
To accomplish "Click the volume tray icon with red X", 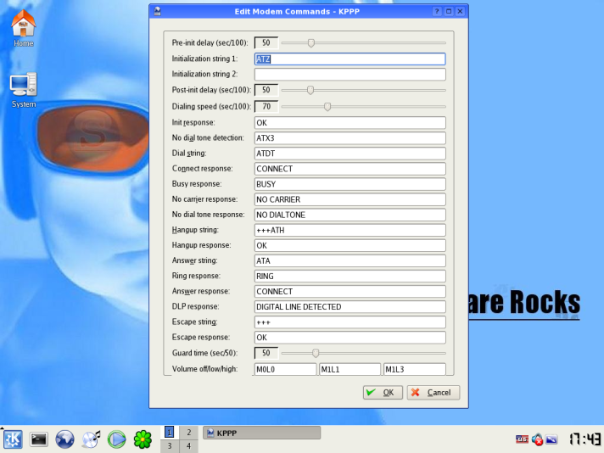I will pos(537,439).
